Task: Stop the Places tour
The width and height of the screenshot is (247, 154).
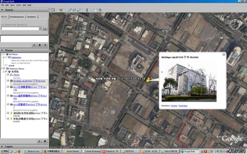Action: click(45, 141)
